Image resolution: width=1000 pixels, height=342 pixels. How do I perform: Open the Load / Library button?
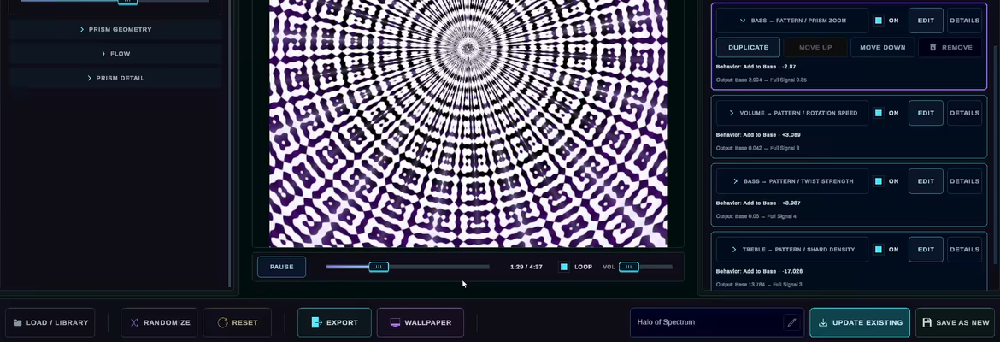coord(50,323)
